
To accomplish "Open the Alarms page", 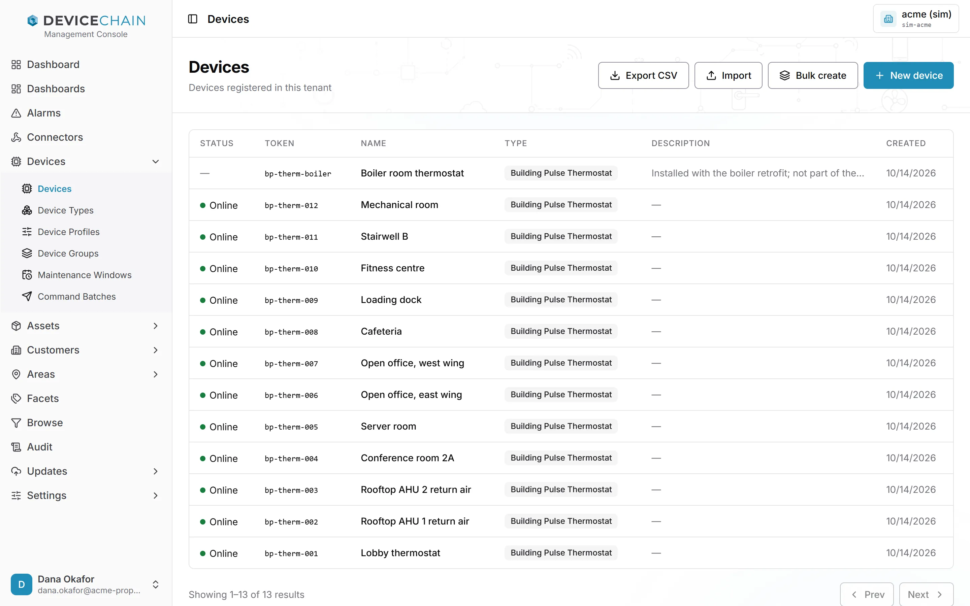I will pos(44,113).
